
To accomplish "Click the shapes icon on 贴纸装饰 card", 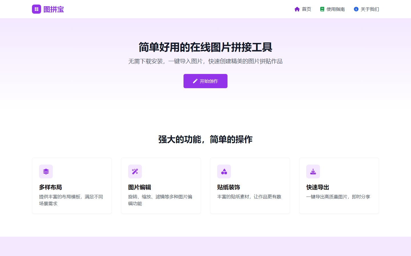I will (224, 172).
